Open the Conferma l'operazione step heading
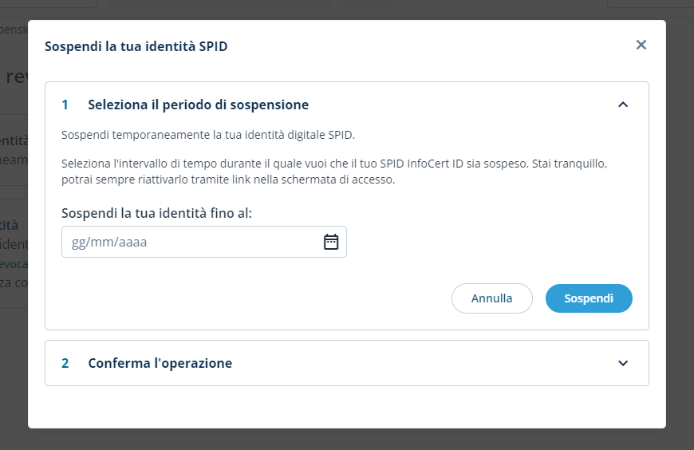 [160, 363]
